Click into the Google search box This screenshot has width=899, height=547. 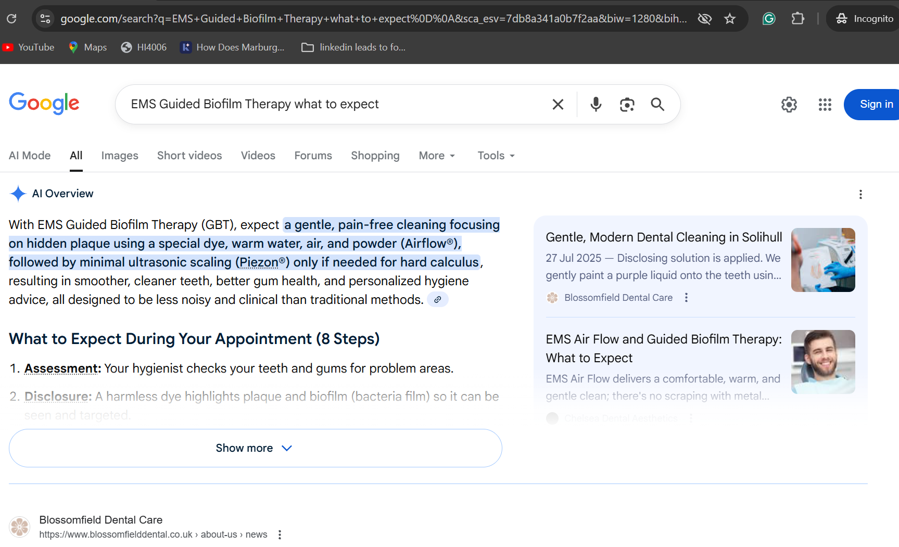[x=333, y=104]
